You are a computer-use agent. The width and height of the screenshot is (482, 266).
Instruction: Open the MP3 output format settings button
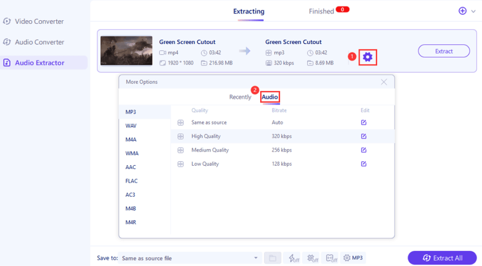[353, 258]
